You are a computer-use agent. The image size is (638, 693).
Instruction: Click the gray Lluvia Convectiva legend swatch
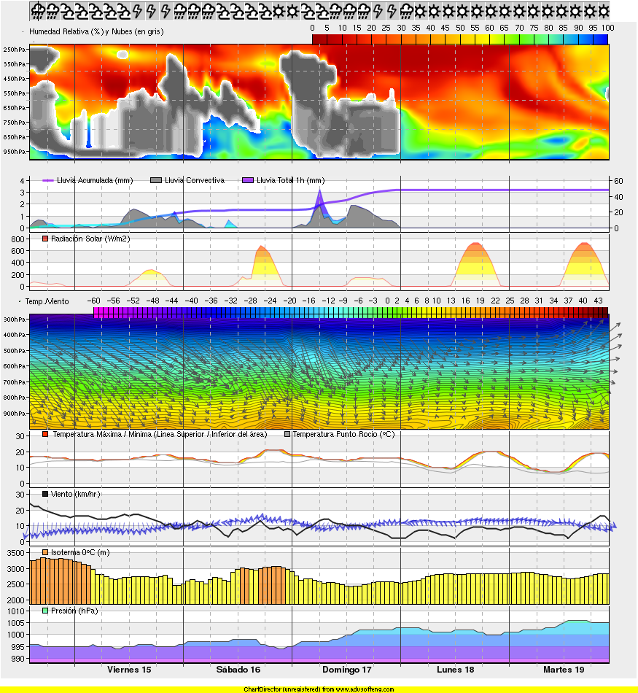point(156,180)
